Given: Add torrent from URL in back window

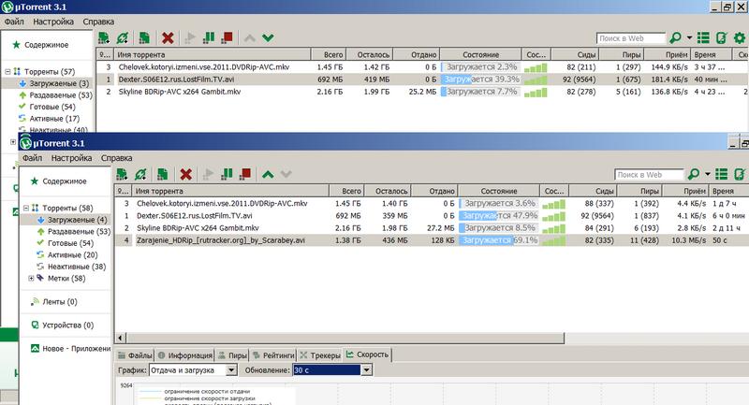Looking at the screenshot, I should (123, 37).
